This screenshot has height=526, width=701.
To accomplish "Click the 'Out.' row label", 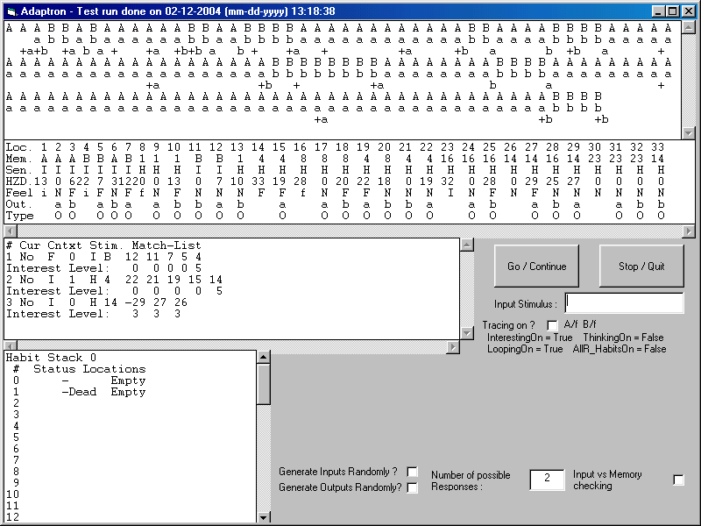I will pyautogui.click(x=19, y=204).
